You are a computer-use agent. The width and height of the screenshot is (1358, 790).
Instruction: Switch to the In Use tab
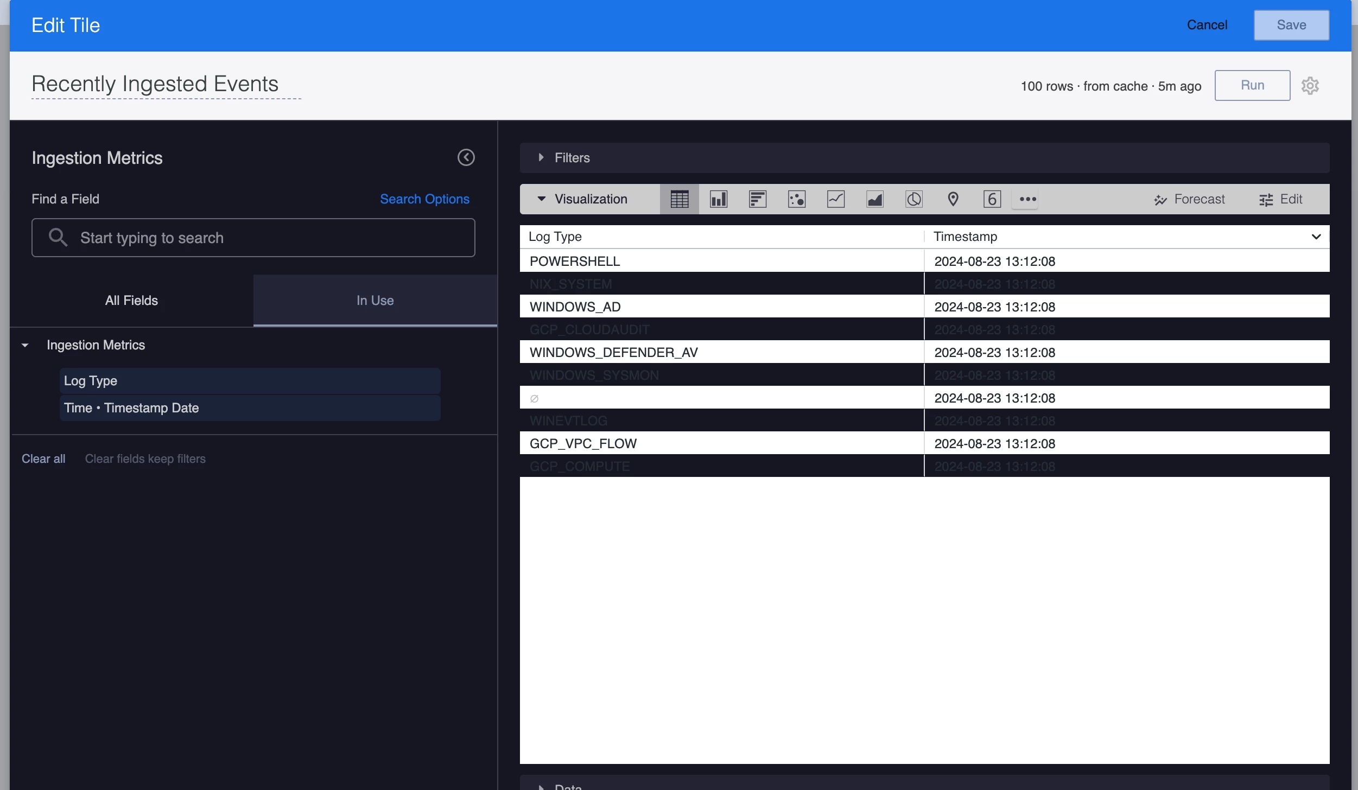[x=375, y=301]
